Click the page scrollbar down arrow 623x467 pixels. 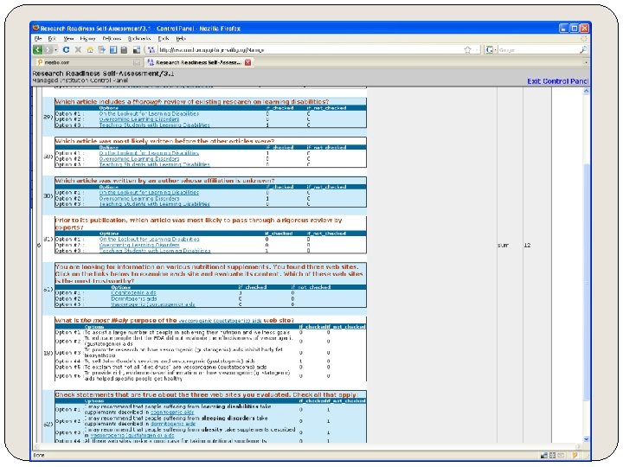586,439
